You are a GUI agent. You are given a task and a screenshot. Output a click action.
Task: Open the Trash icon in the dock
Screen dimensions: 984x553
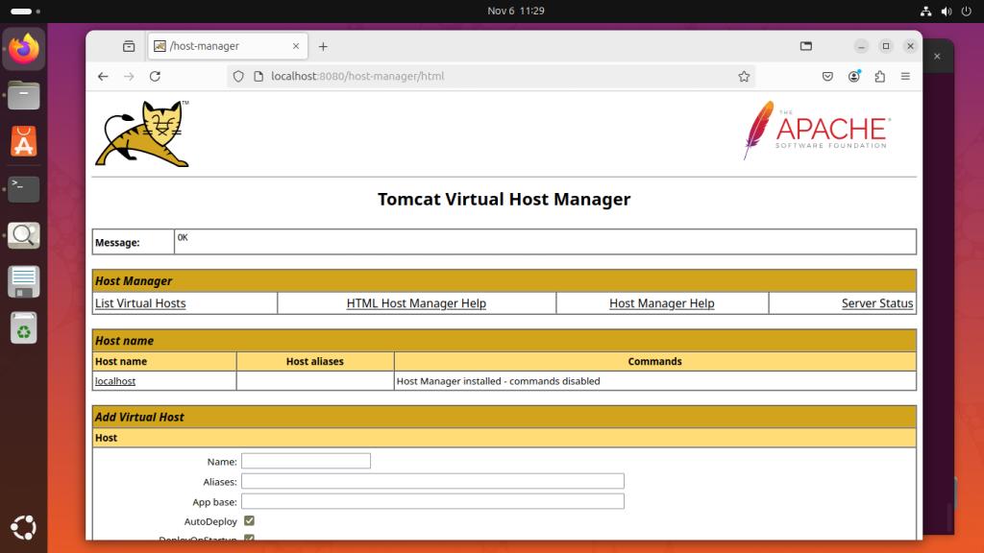tap(22, 329)
